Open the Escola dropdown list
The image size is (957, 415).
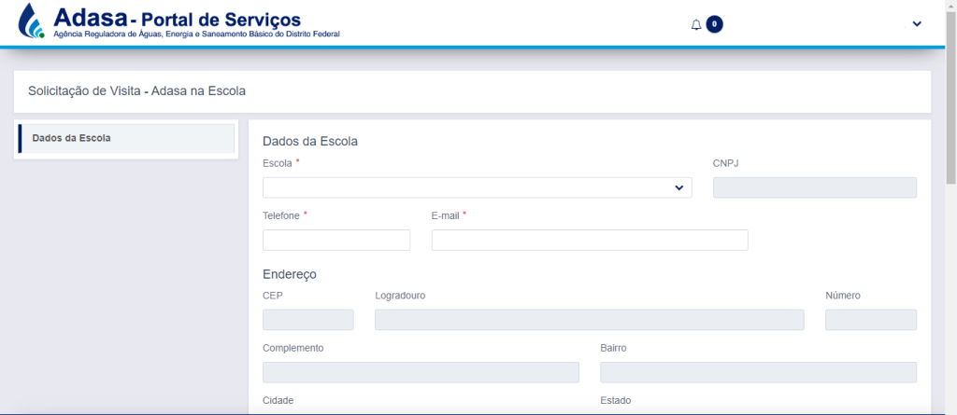[x=478, y=187]
